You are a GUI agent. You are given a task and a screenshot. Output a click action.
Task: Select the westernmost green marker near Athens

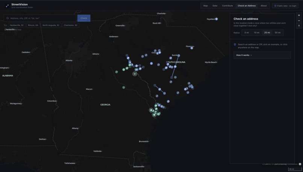(x=117, y=72)
